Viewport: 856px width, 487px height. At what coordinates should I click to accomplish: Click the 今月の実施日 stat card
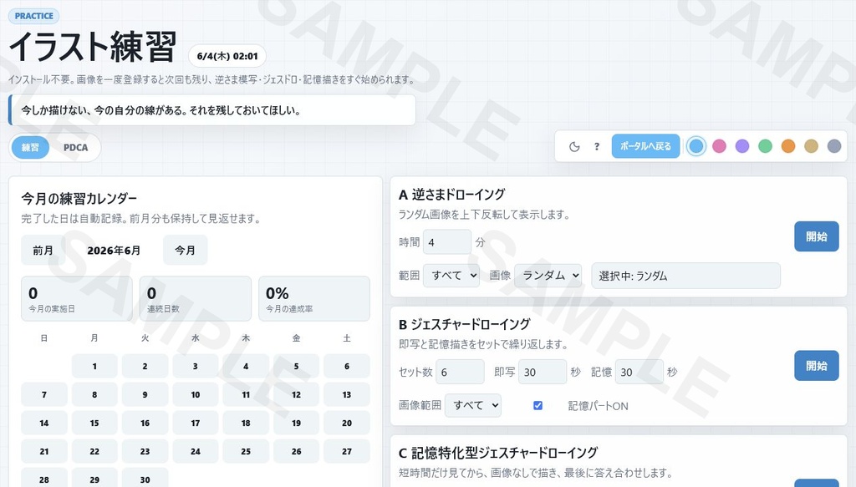[x=77, y=299]
